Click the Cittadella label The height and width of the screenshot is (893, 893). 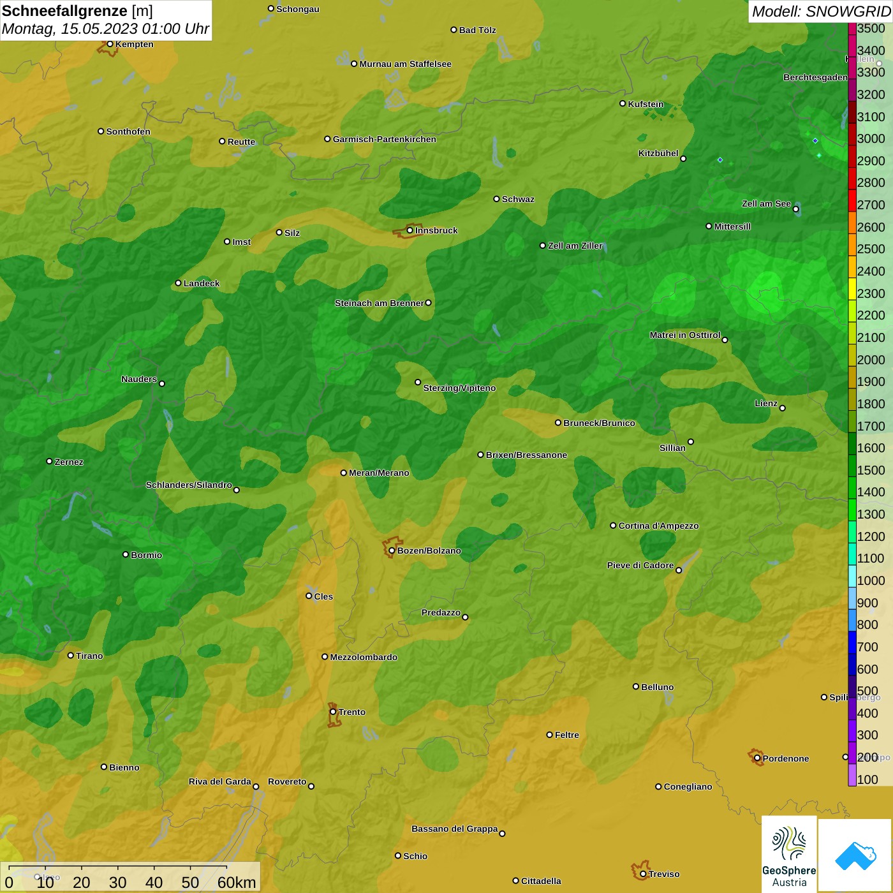(x=541, y=881)
